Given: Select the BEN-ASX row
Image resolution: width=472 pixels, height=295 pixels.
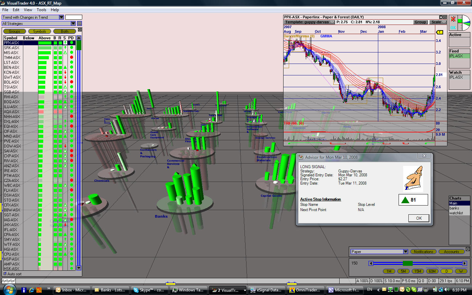Looking at the screenshot, I should click(x=39, y=68).
